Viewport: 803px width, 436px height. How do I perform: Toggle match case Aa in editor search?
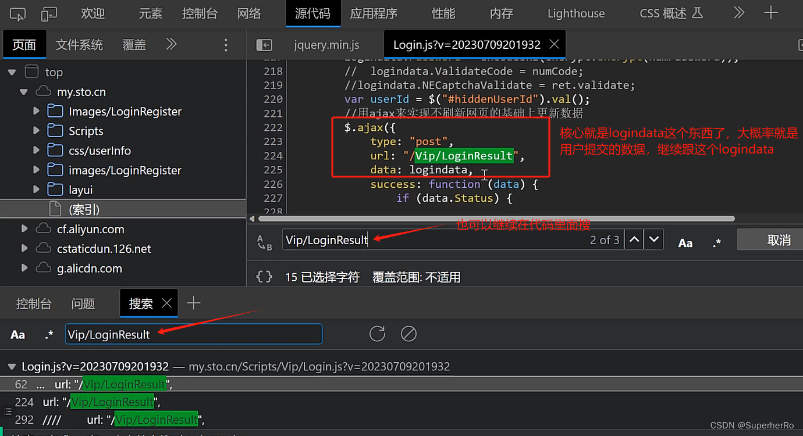tap(685, 242)
